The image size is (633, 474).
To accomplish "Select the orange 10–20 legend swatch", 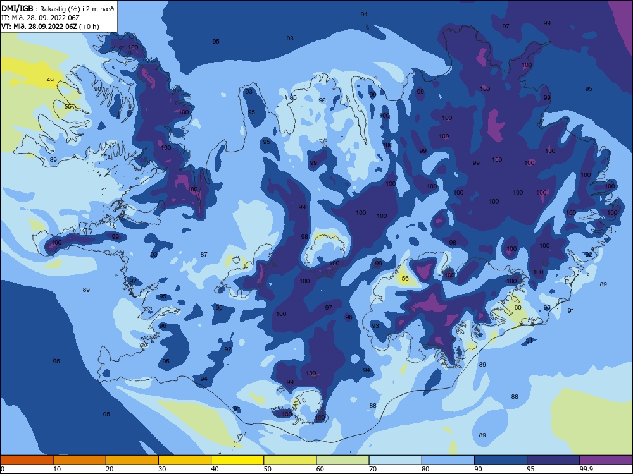I will (80, 460).
